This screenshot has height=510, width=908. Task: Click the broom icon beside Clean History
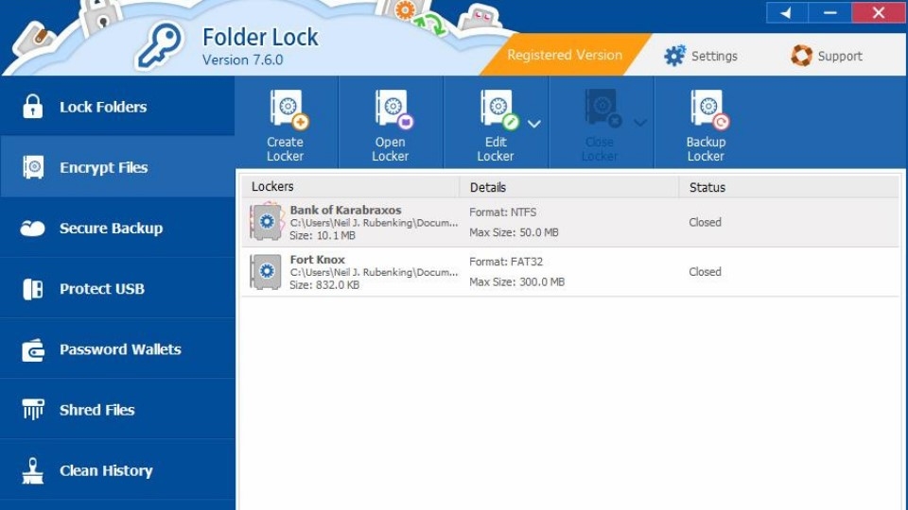point(32,470)
